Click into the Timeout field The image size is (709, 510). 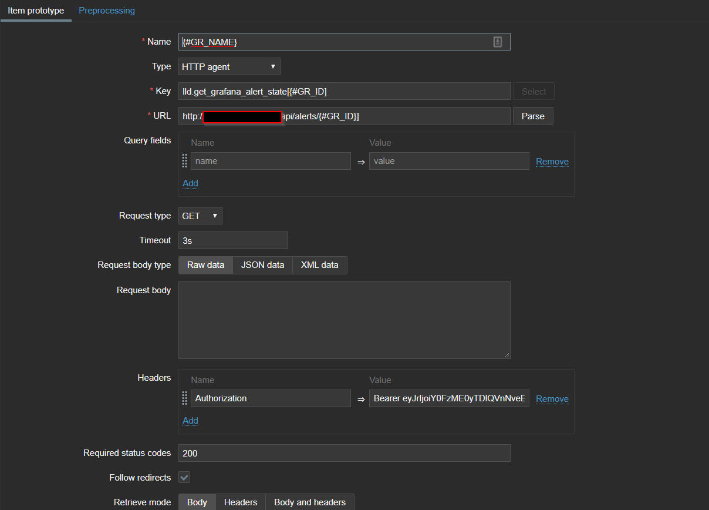[x=233, y=240]
